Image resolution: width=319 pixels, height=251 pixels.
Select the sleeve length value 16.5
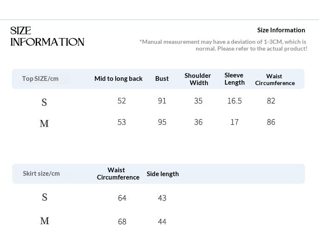coord(234,101)
